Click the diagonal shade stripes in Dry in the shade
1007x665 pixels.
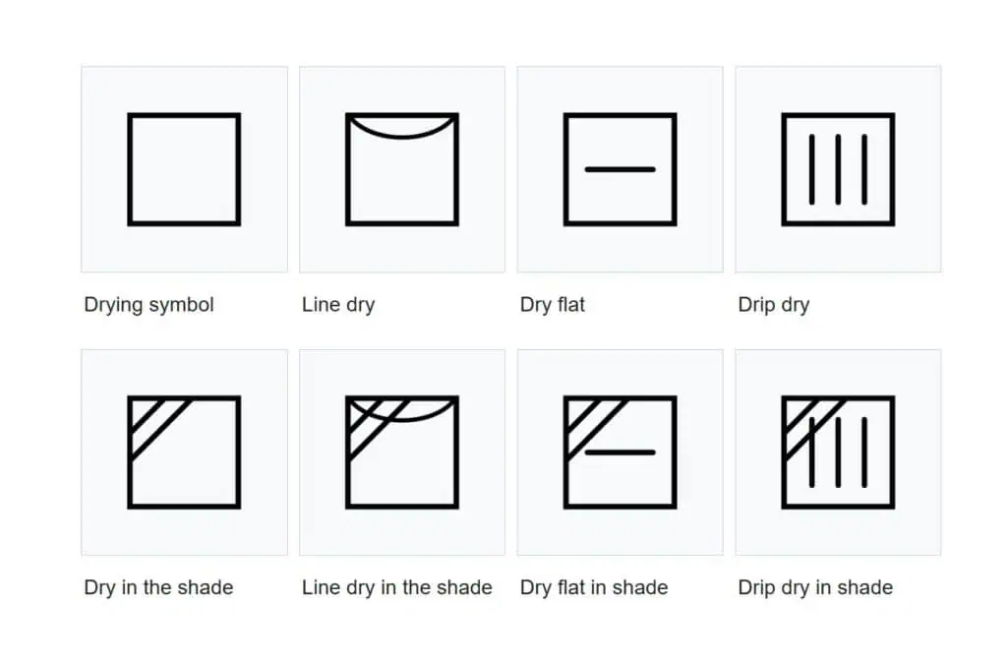(156, 424)
